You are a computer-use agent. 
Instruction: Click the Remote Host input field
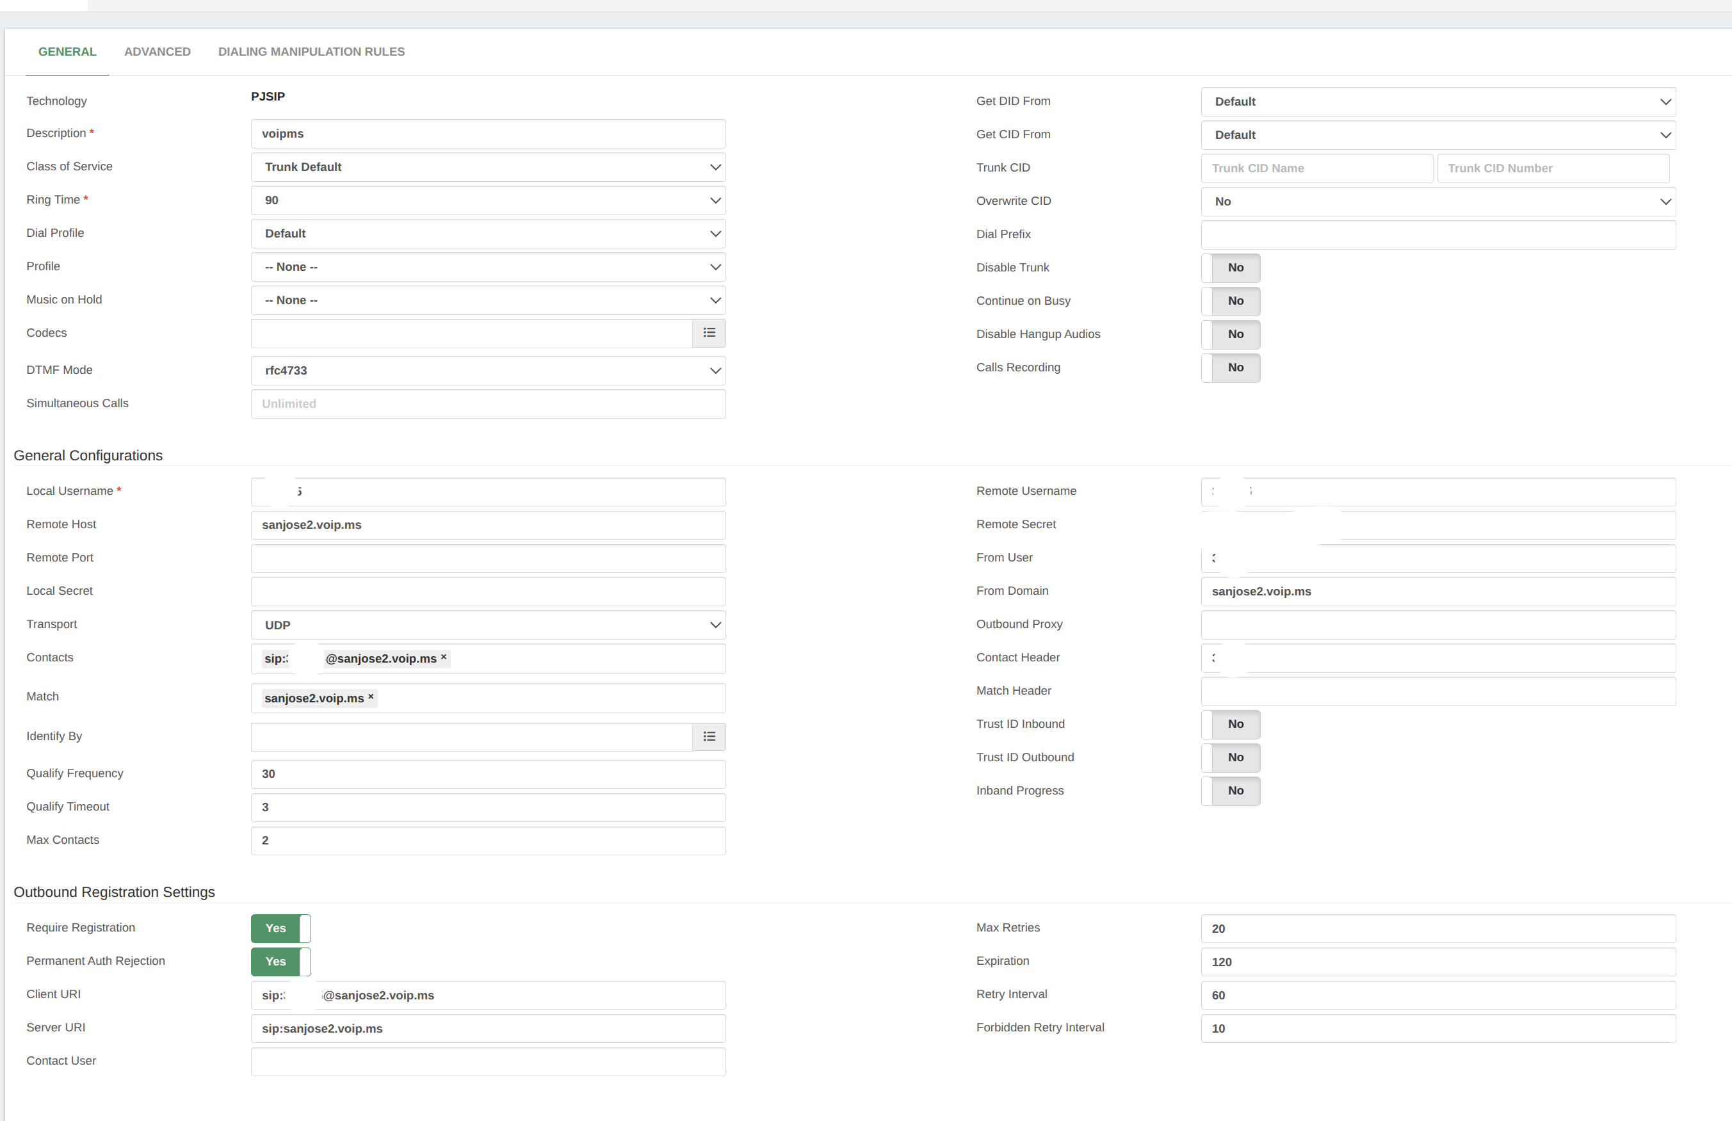(x=487, y=525)
